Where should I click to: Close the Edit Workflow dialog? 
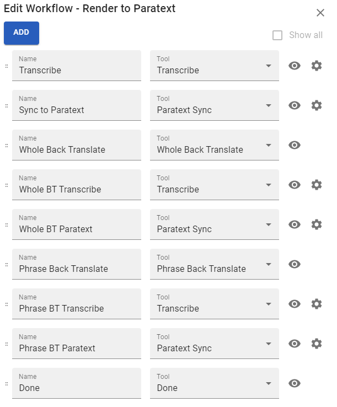320,13
